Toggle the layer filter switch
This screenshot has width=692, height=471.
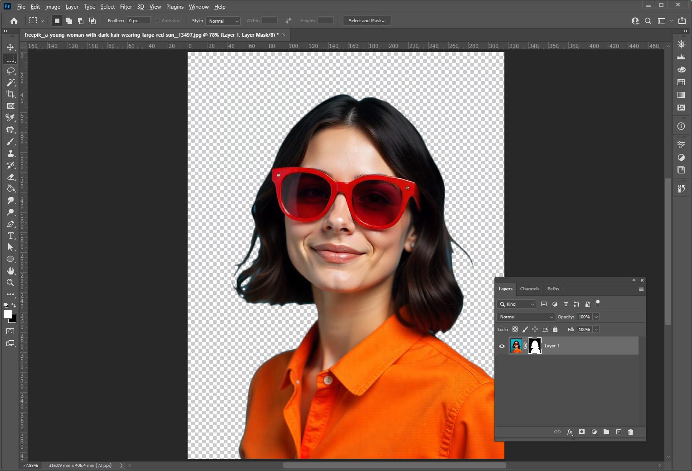pos(598,303)
